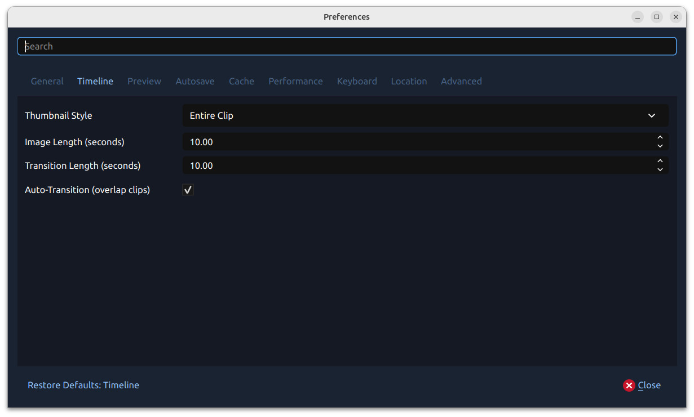
Task: Click the Search preferences field
Action: (347, 46)
